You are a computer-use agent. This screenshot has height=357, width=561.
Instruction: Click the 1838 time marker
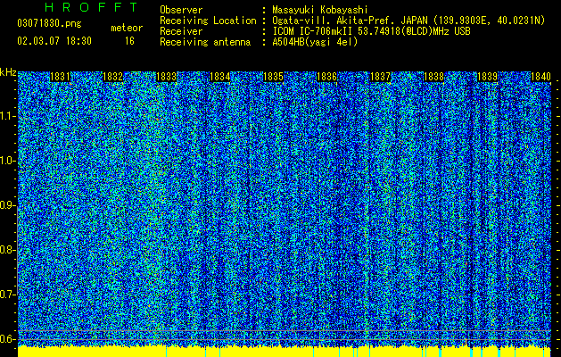[434, 77]
